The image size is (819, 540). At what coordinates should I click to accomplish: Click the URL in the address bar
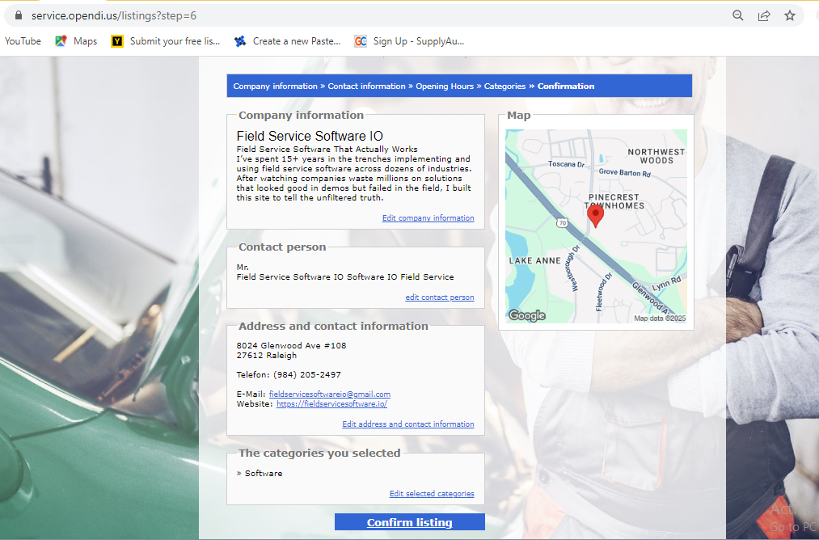click(114, 15)
